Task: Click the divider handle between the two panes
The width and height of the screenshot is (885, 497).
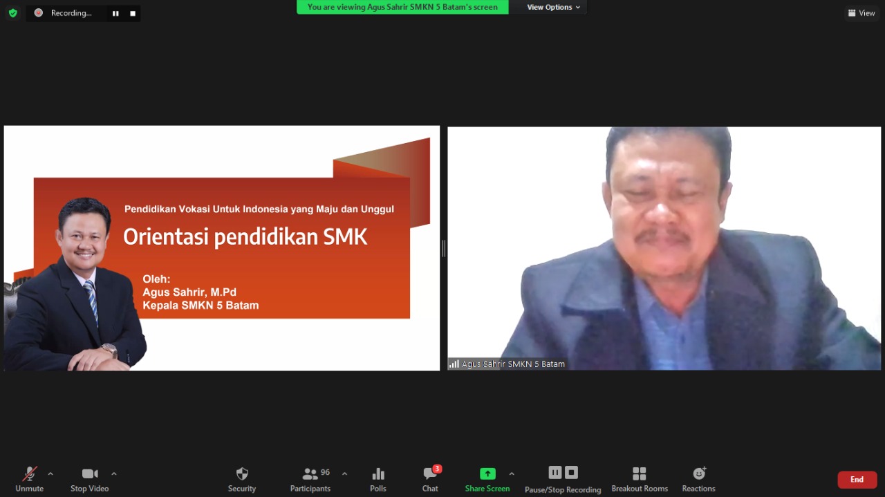Action: [x=443, y=248]
